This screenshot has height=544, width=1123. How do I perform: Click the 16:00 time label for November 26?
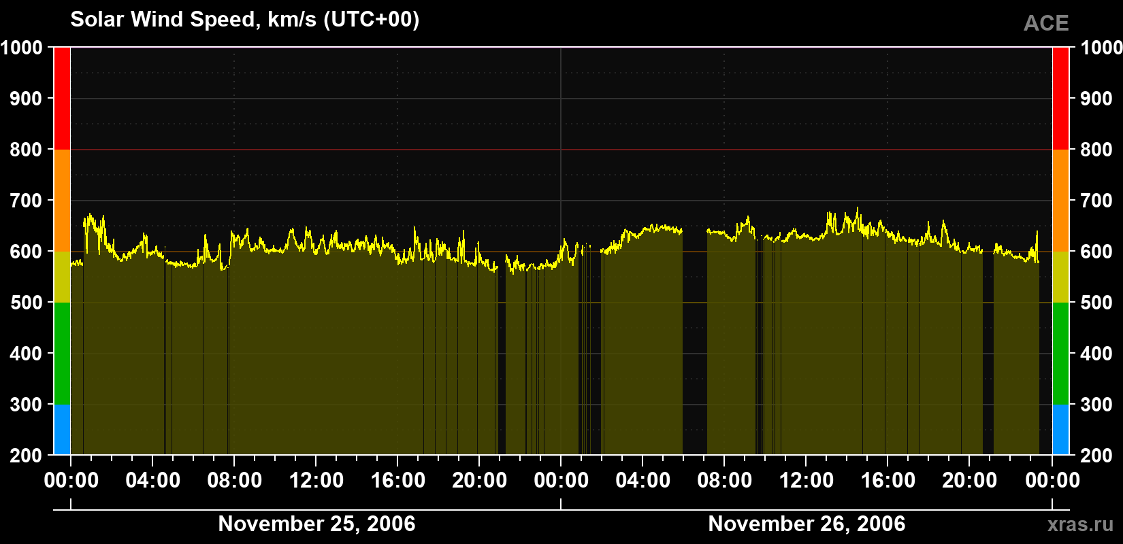pyautogui.click(x=888, y=481)
